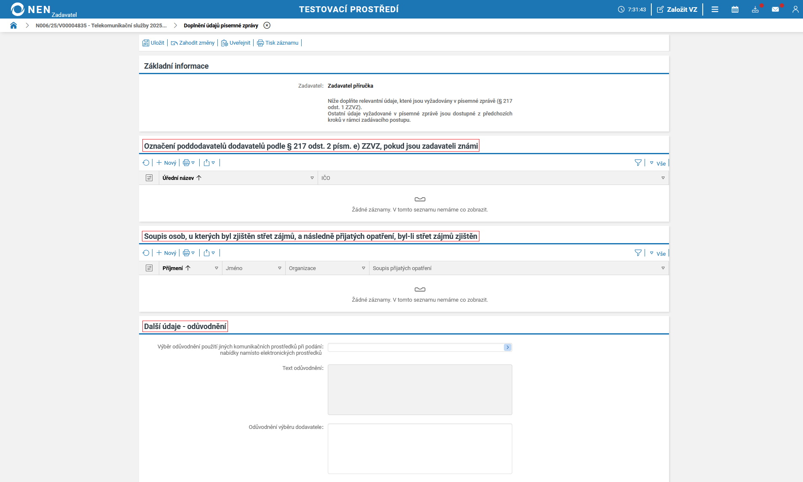The width and height of the screenshot is (803, 482).
Task: Open the calendar icon in header
Action: coord(735,9)
